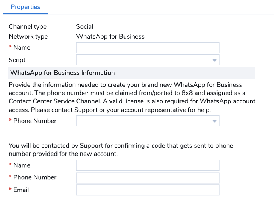Click the Social channel type value
This screenshot has width=274, height=224.
[84, 27]
